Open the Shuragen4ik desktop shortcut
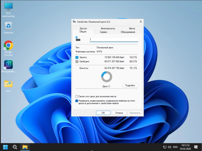The width and height of the screenshot is (202, 151). 8,65
